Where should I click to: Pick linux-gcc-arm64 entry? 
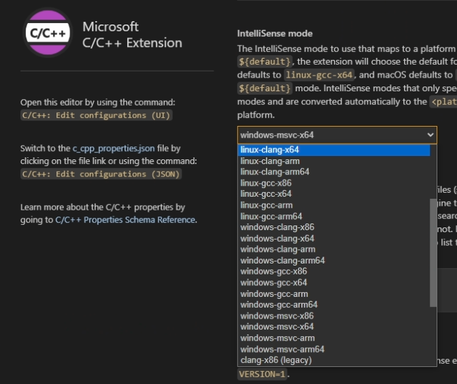click(334, 217)
